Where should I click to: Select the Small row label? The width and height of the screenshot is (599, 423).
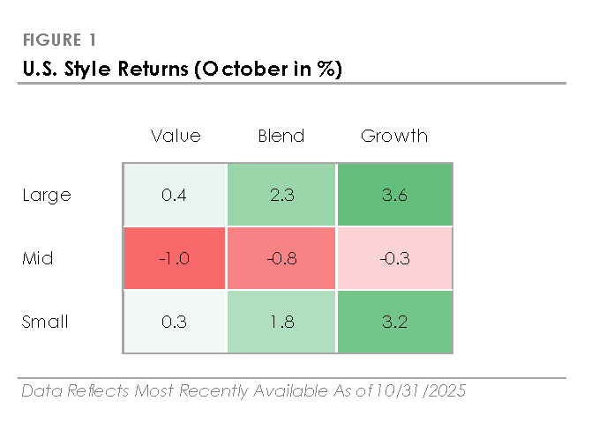point(45,322)
